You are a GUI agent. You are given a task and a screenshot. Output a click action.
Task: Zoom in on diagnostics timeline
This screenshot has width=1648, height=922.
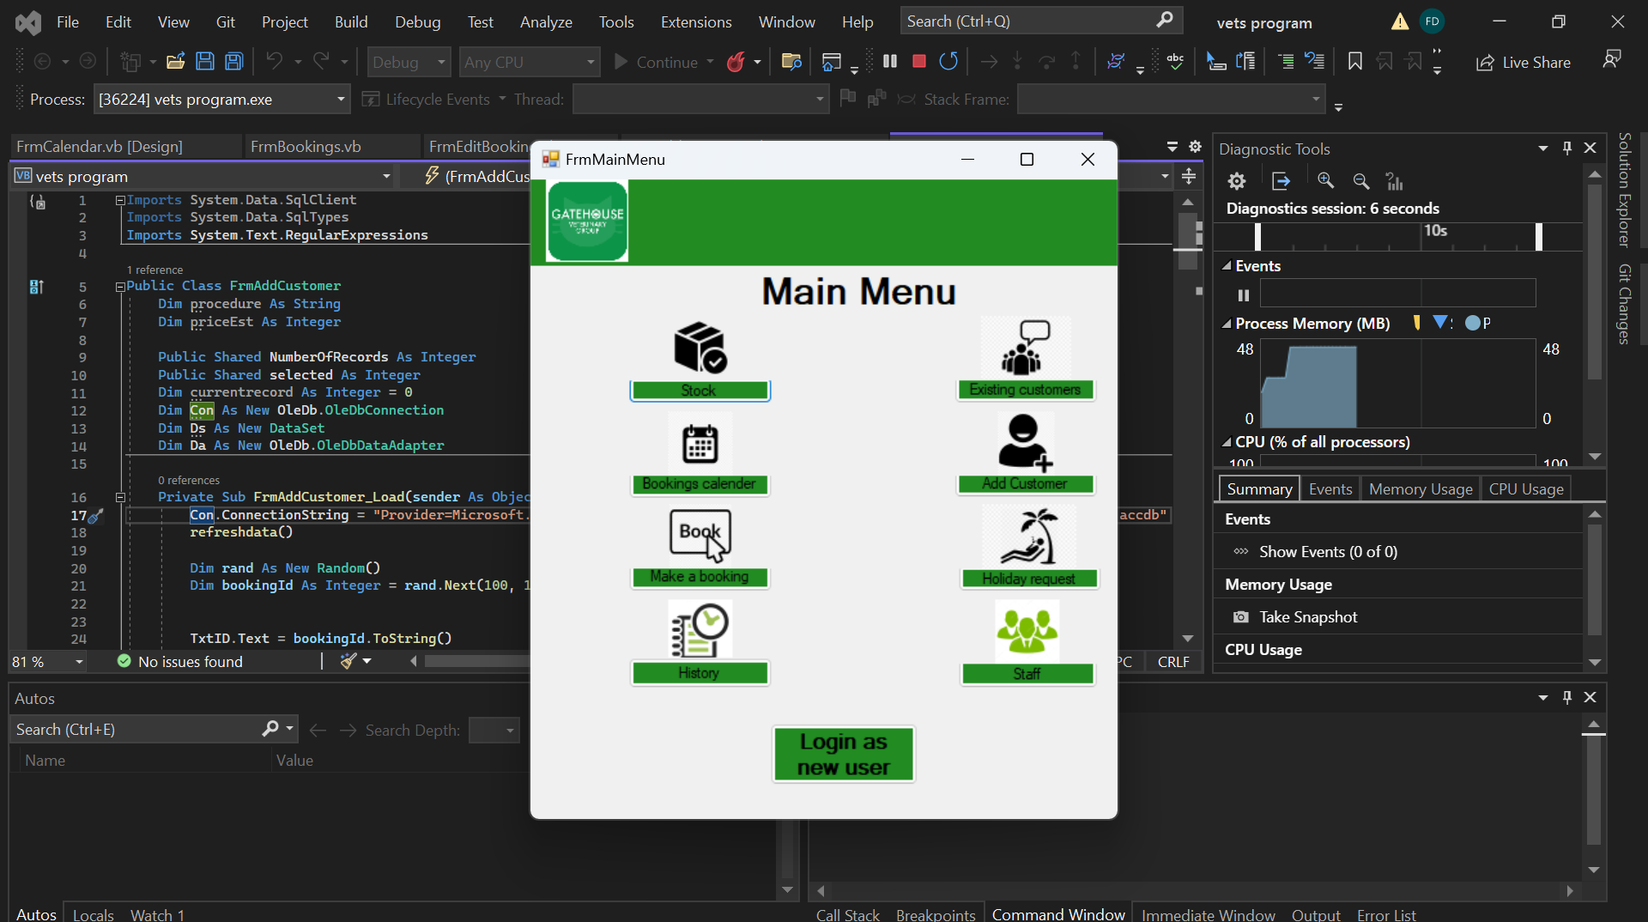point(1326,181)
